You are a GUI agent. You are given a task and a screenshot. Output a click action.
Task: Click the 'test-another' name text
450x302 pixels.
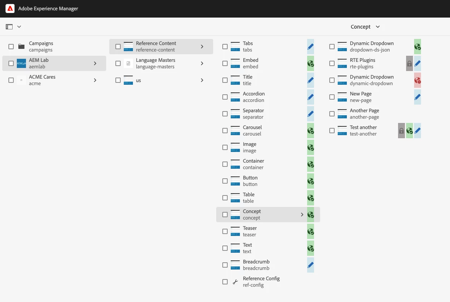(363, 134)
